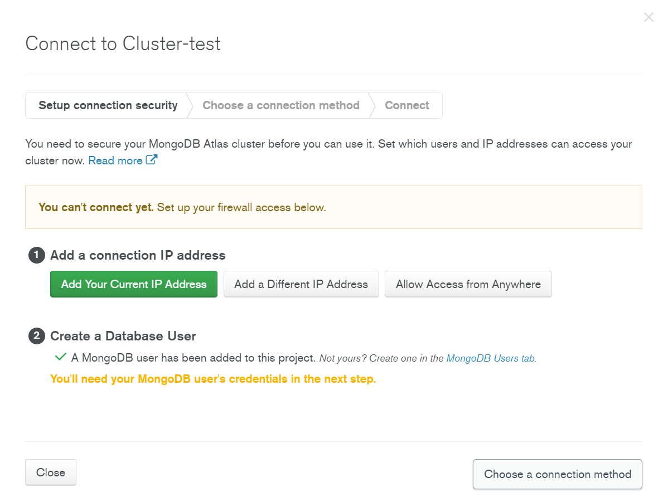Click the external link icon beside Read more
Viewport: 668px width, 502px height.
coord(150,160)
